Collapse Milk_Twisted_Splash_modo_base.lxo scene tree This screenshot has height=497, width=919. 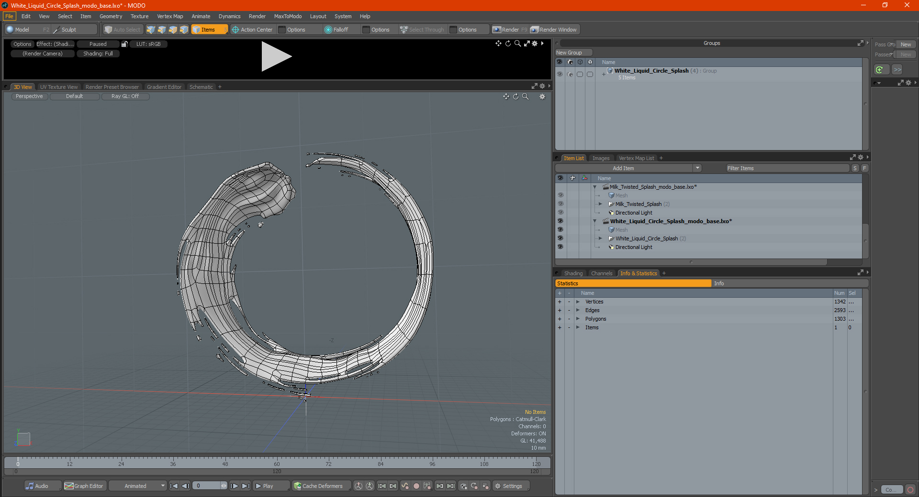(x=595, y=187)
